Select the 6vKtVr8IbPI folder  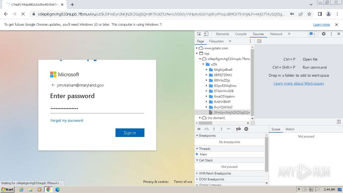click(x=223, y=102)
